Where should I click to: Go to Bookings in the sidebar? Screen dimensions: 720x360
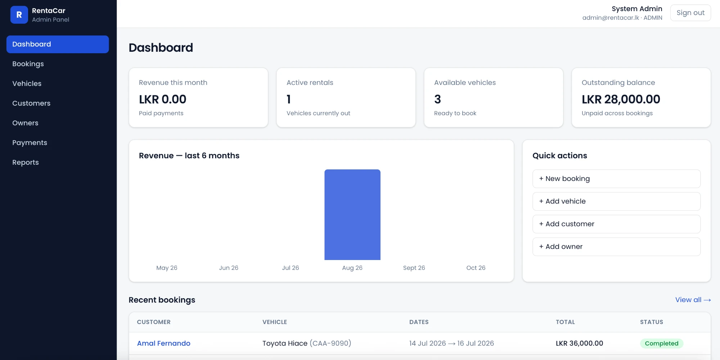point(58,64)
